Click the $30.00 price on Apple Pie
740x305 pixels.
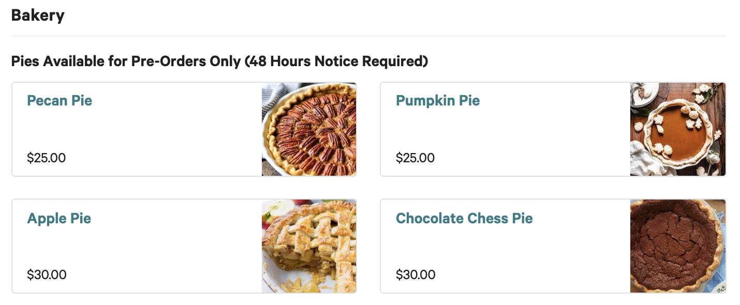(x=47, y=275)
